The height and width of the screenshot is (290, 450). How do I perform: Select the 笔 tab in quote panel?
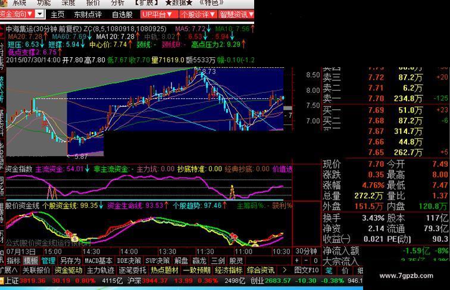[x=329, y=270]
